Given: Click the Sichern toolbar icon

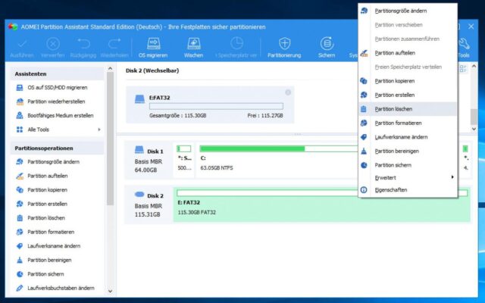Looking at the screenshot, I should (327, 44).
